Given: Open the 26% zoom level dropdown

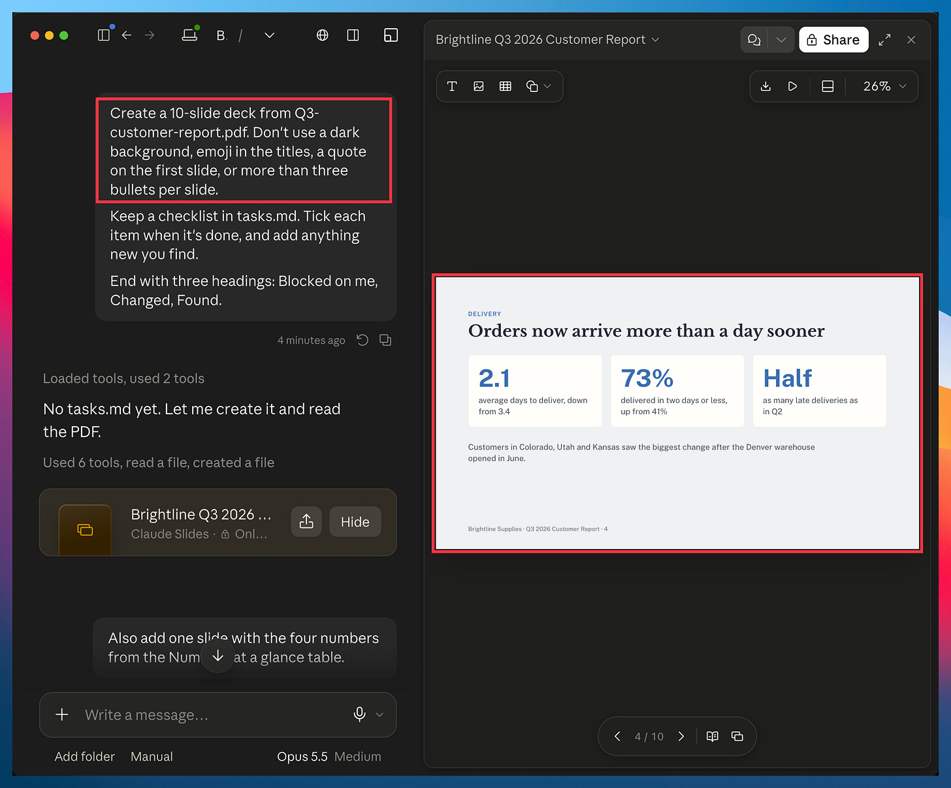Looking at the screenshot, I should 884,86.
